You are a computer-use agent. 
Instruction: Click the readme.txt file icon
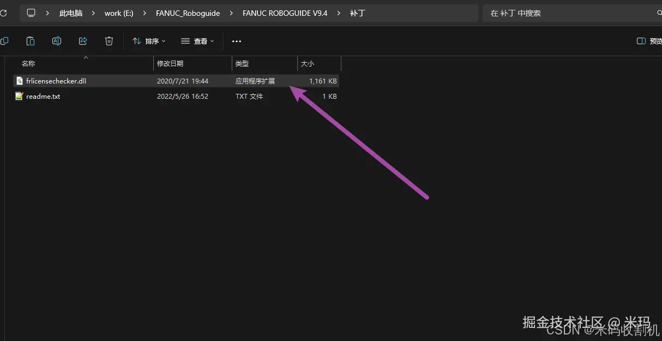point(20,96)
